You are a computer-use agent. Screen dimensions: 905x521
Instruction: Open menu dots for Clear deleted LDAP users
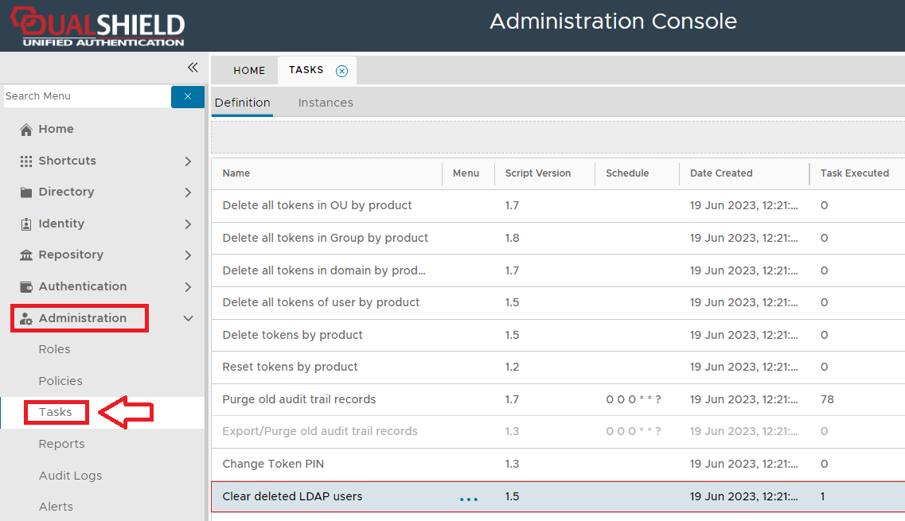point(469,498)
